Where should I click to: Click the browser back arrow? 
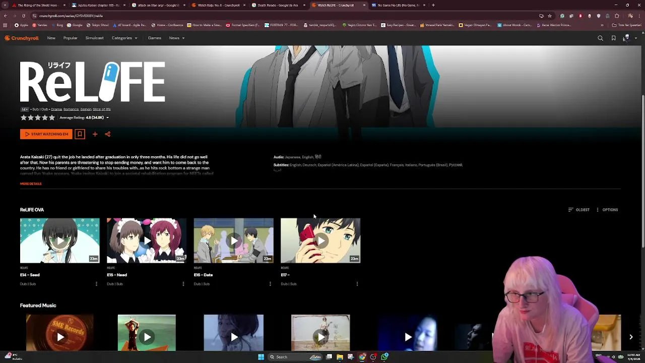6,16
